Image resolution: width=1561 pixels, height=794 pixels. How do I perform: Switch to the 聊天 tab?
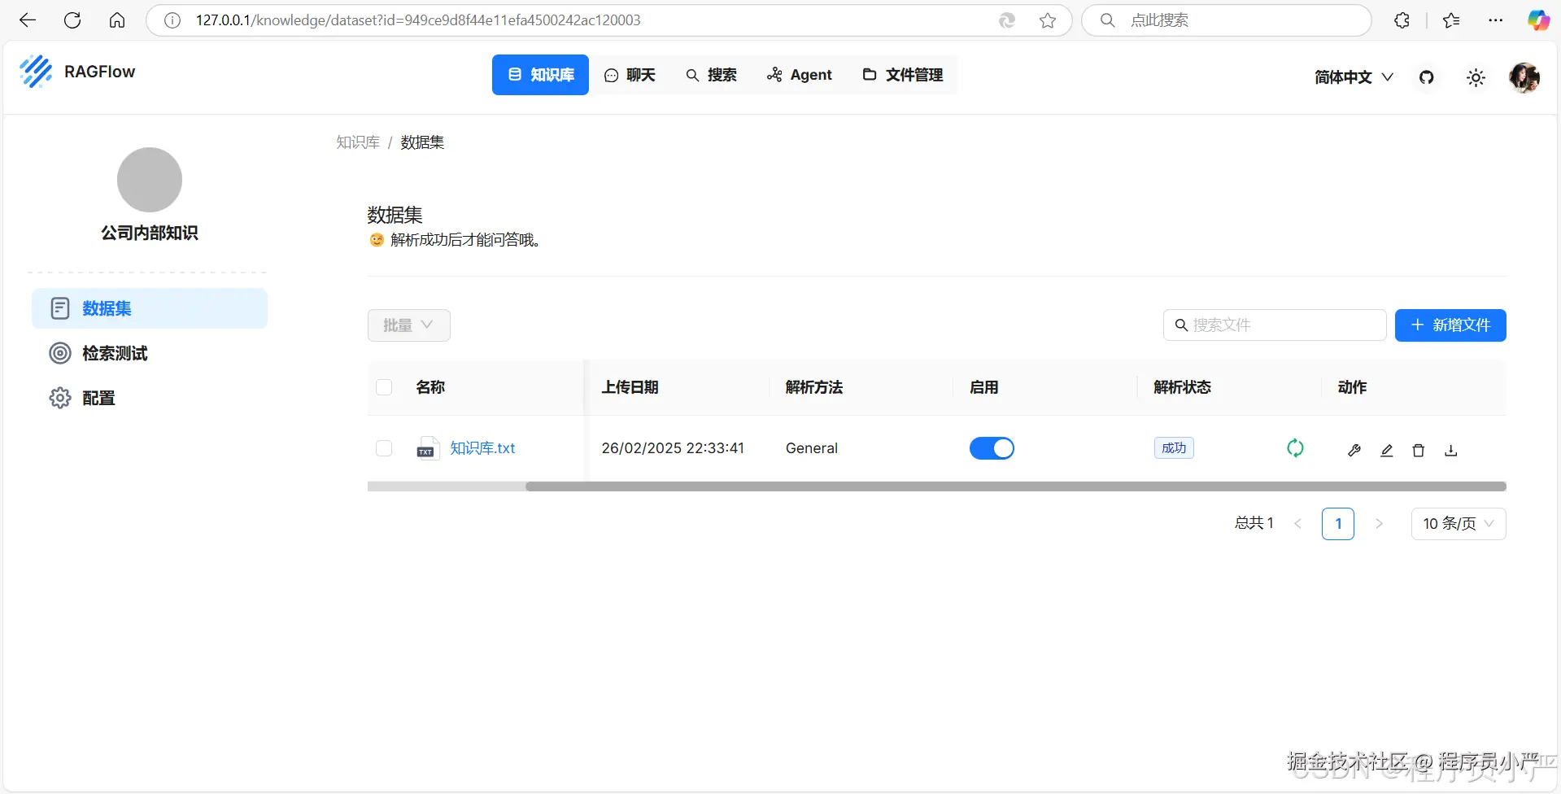630,74
